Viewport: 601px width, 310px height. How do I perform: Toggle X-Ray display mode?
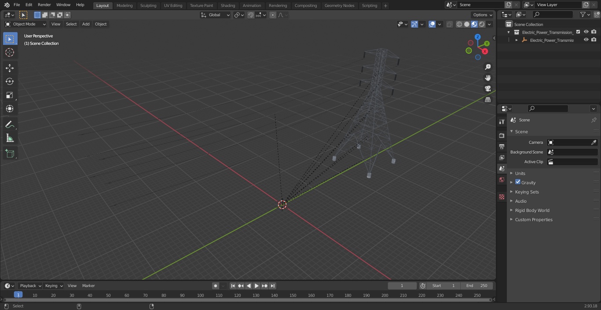[449, 24]
